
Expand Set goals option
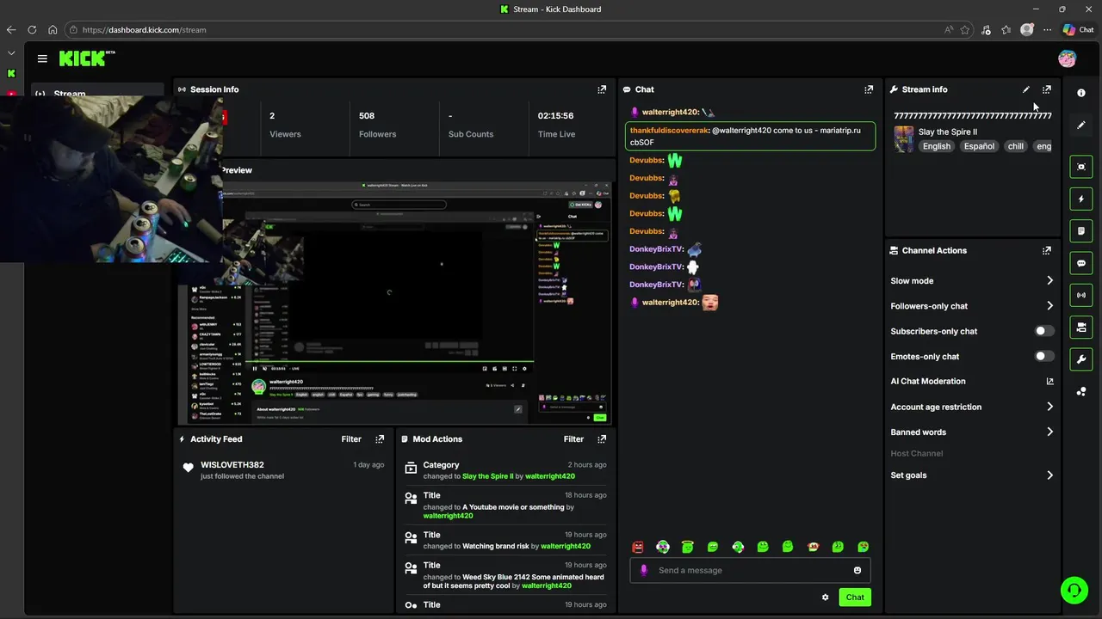[x=1049, y=475]
